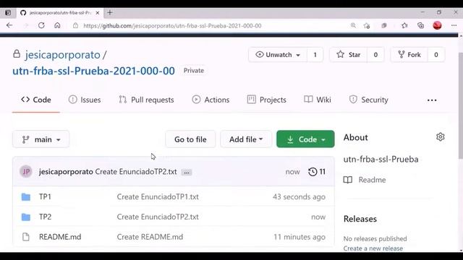Open the main branch selector dropdown

click(x=41, y=139)
